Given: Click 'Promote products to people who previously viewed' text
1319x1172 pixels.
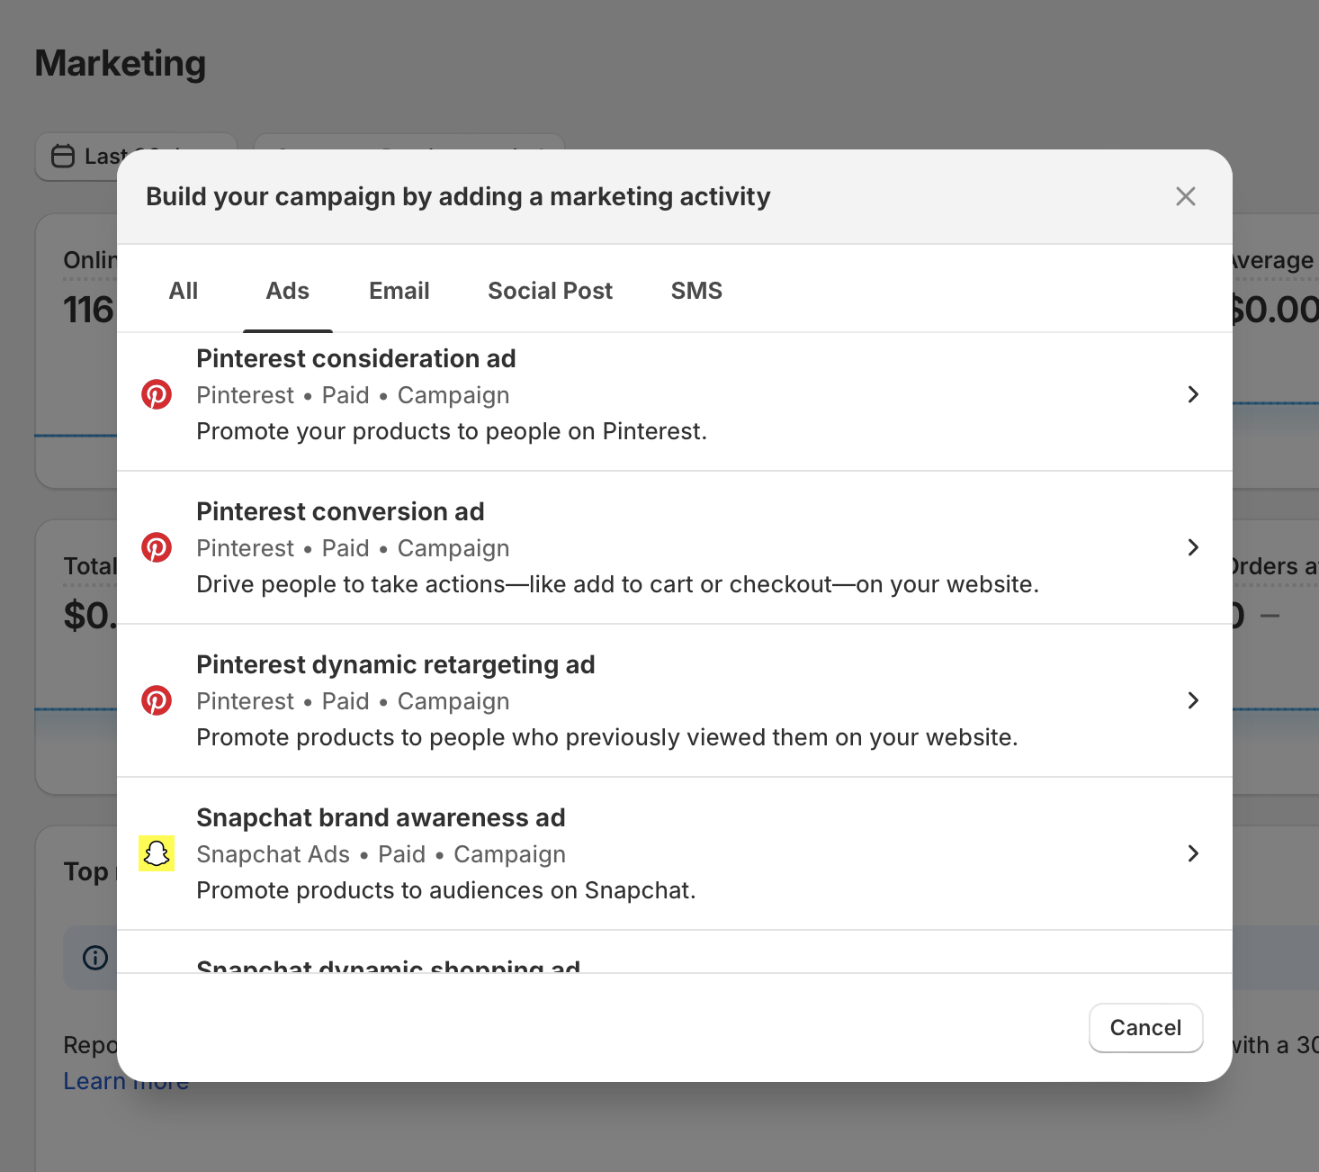Looking at the screenshot, I should pos(607,737).
